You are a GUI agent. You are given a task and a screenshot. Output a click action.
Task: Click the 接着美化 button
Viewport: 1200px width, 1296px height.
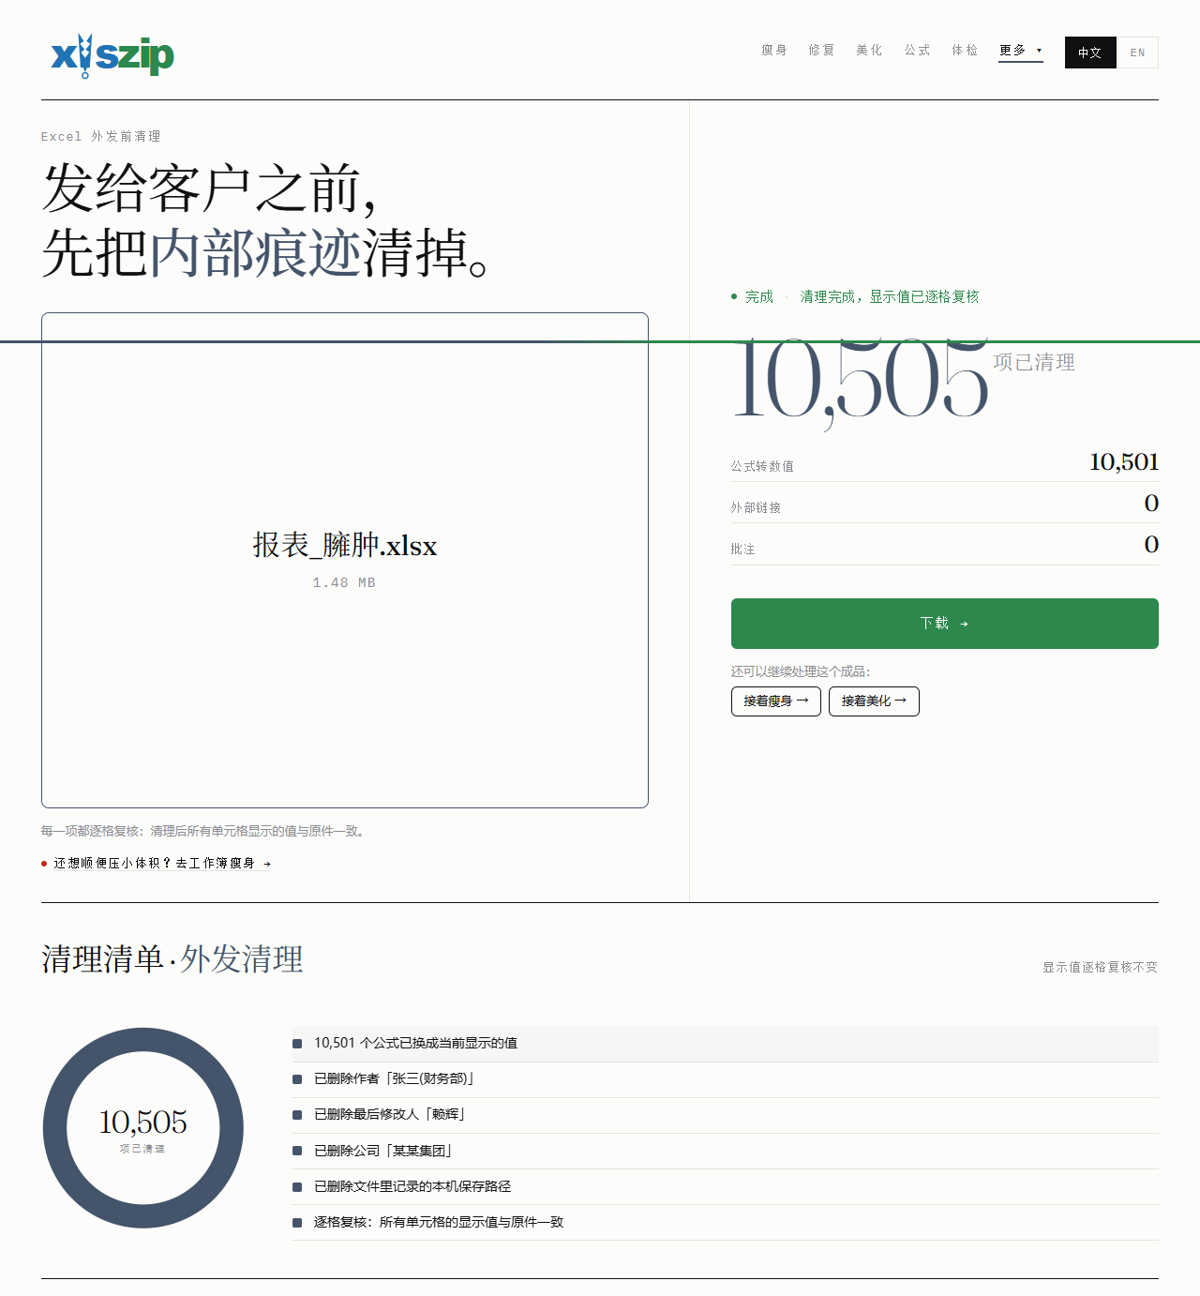click(x=874, y=701)
